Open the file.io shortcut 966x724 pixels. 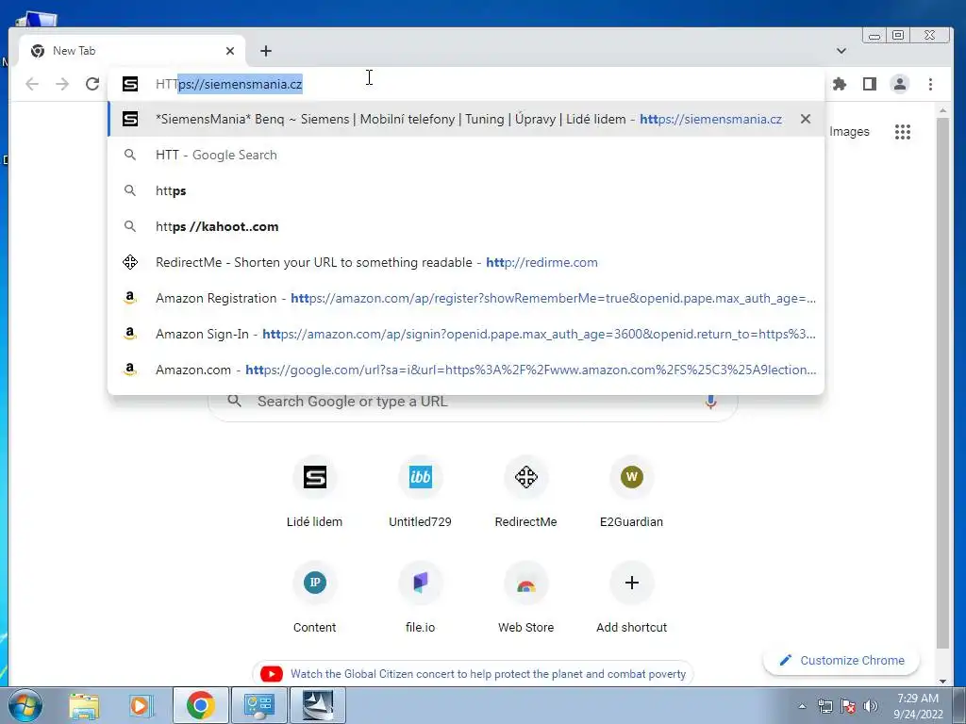click(x=420, y=599)
